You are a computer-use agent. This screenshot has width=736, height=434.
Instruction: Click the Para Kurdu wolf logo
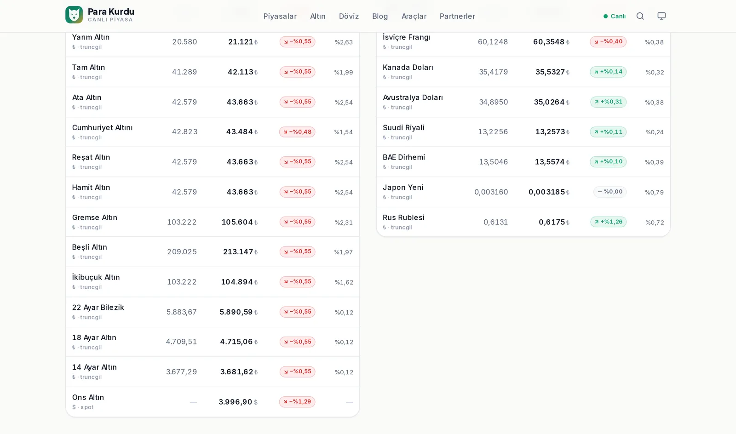[74, 15]
